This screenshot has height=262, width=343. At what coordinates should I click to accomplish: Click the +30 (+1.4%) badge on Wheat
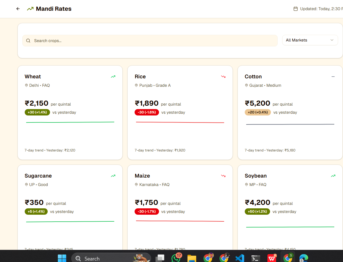[37, 112]
